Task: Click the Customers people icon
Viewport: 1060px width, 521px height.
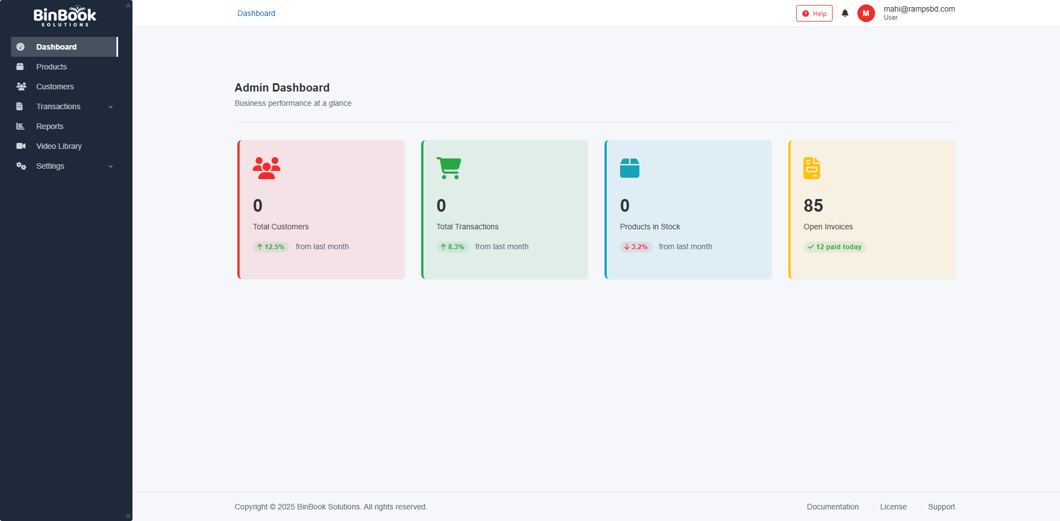Action: (21, 87)
